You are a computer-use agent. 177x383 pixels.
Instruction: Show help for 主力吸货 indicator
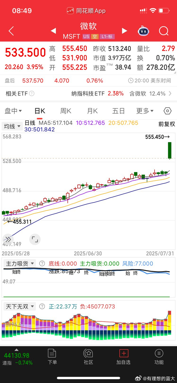point(42,264)
